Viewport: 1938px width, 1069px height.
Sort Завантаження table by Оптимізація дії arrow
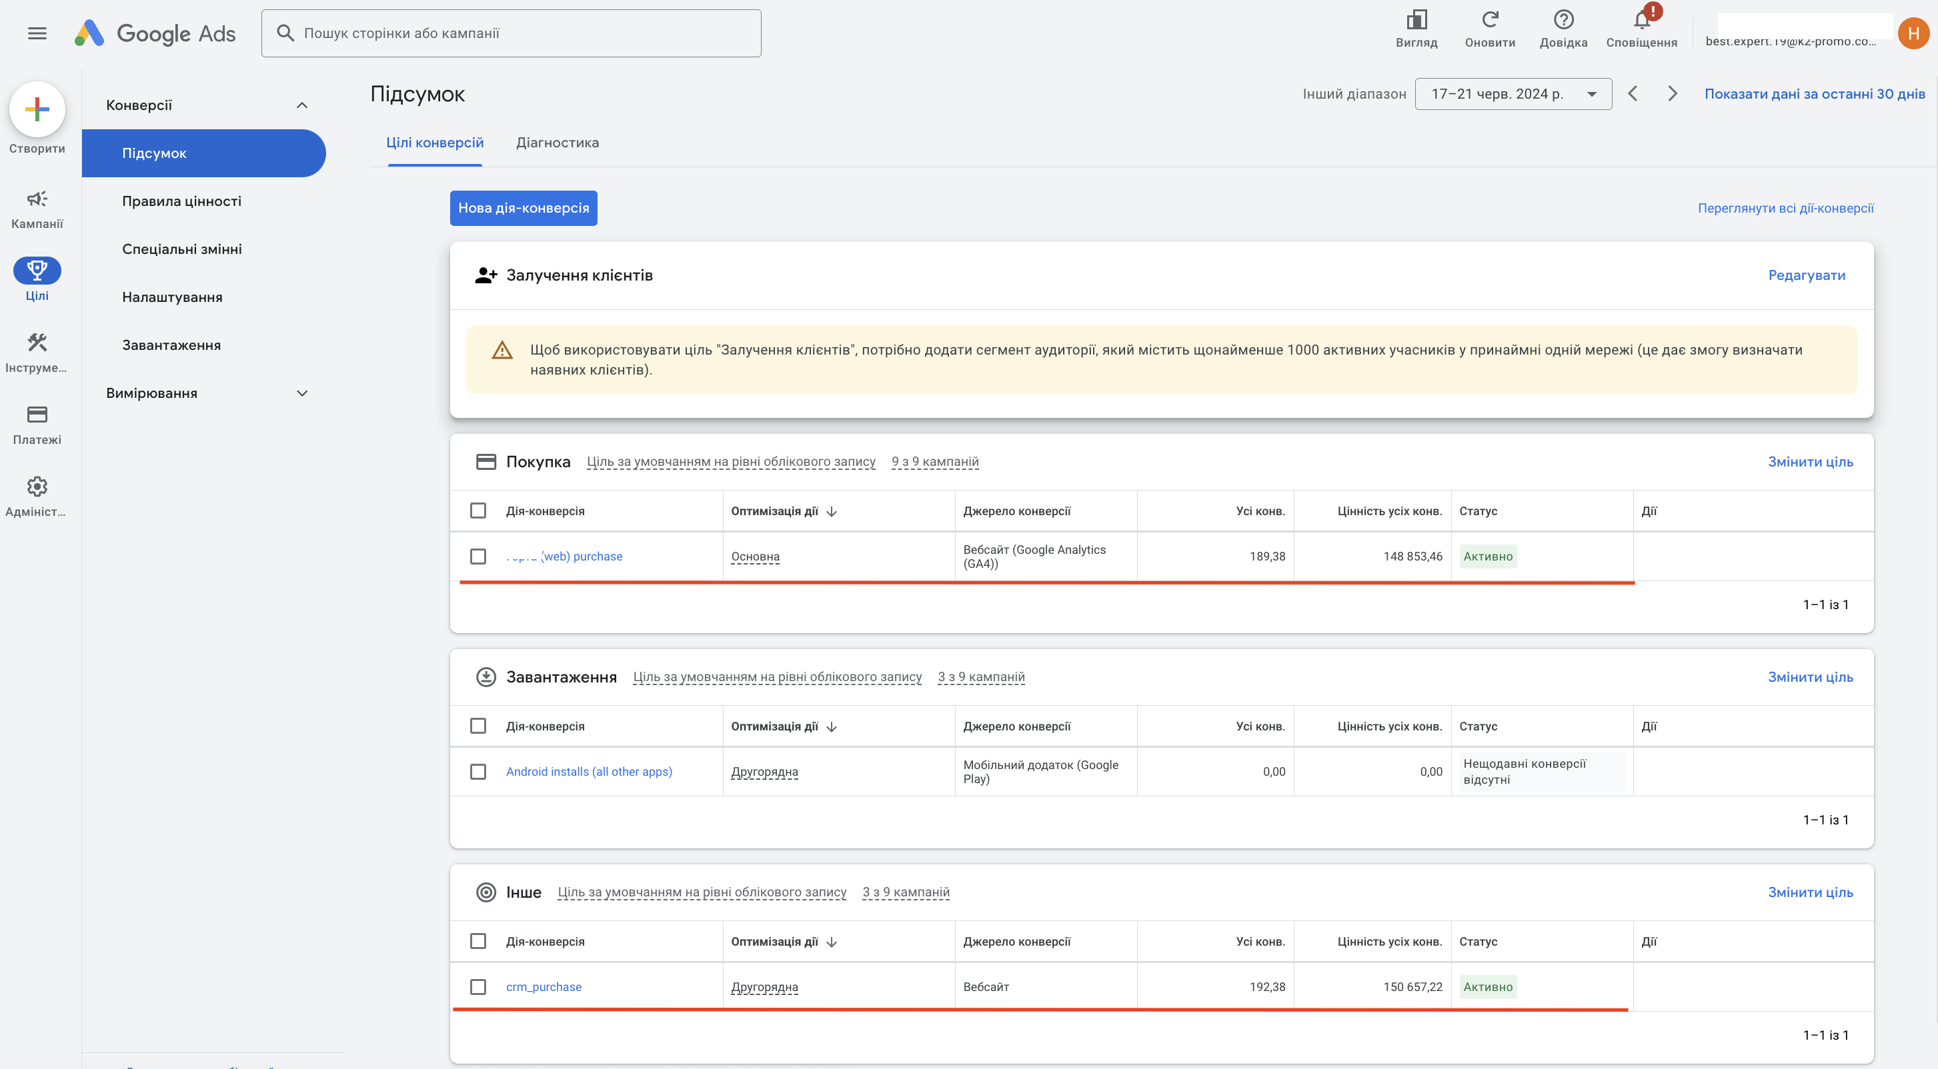pos(832,727)
